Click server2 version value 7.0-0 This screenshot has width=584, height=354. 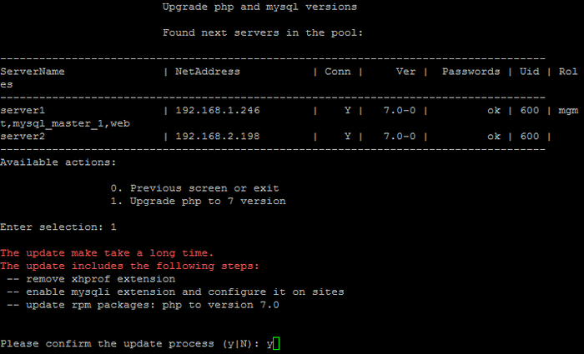point(400,137)
